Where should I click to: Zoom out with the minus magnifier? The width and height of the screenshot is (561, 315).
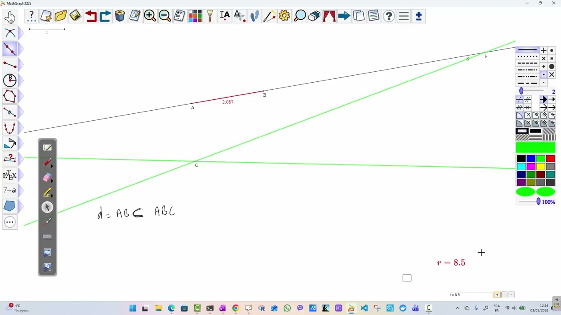(165, 16)
